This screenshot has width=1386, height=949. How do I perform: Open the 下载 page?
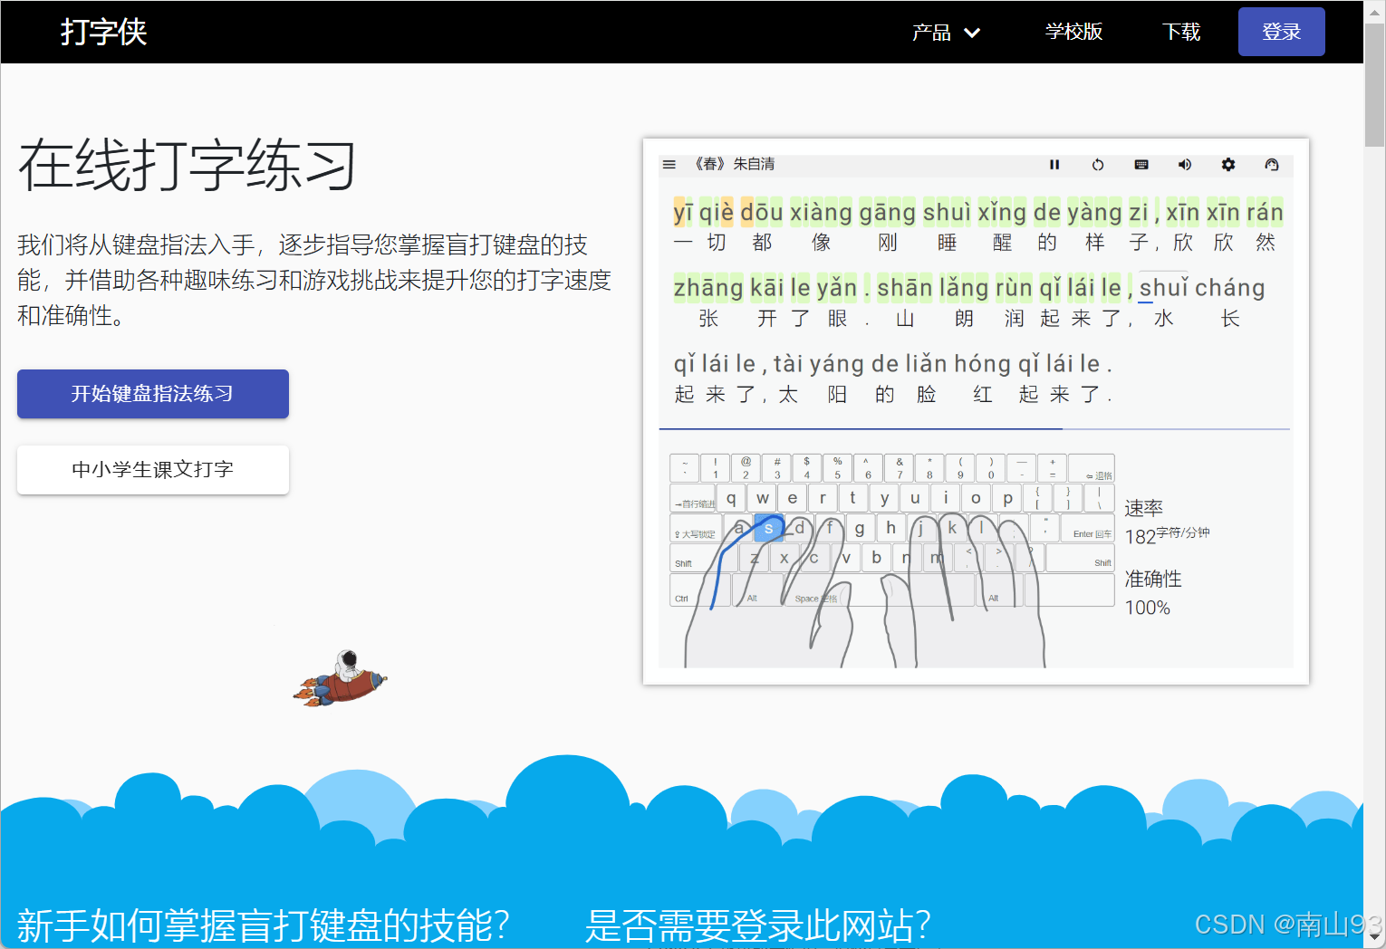click(x=1181, y=32)
